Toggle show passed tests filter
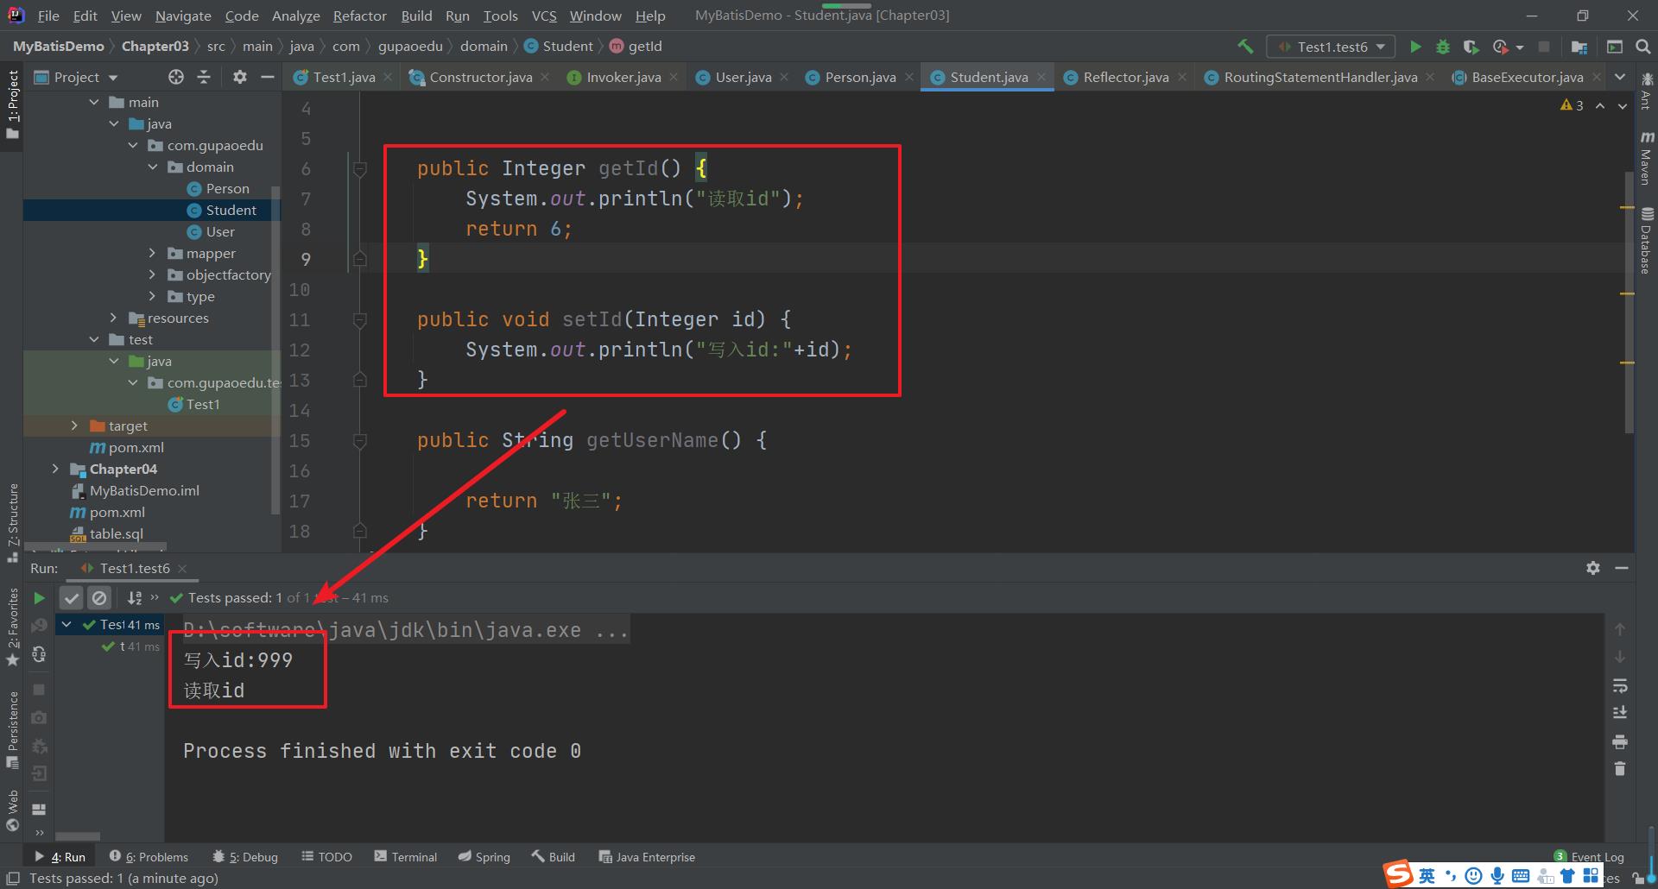Screen dimensions: 1658x889 pos(72,597)
